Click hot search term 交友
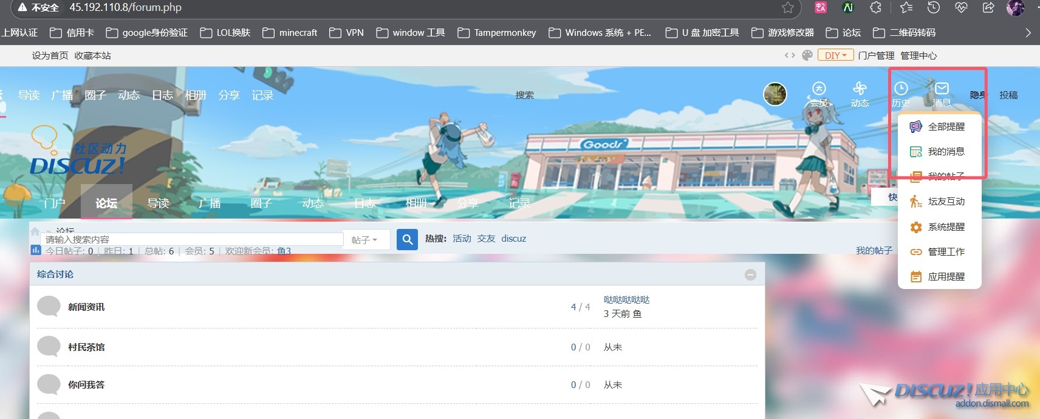Screen dimensions: 1040x419 486,239
